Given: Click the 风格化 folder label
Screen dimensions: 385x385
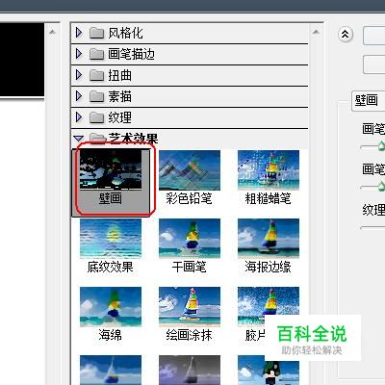Looking at the screenshot, I should click(x=125, y=33).
